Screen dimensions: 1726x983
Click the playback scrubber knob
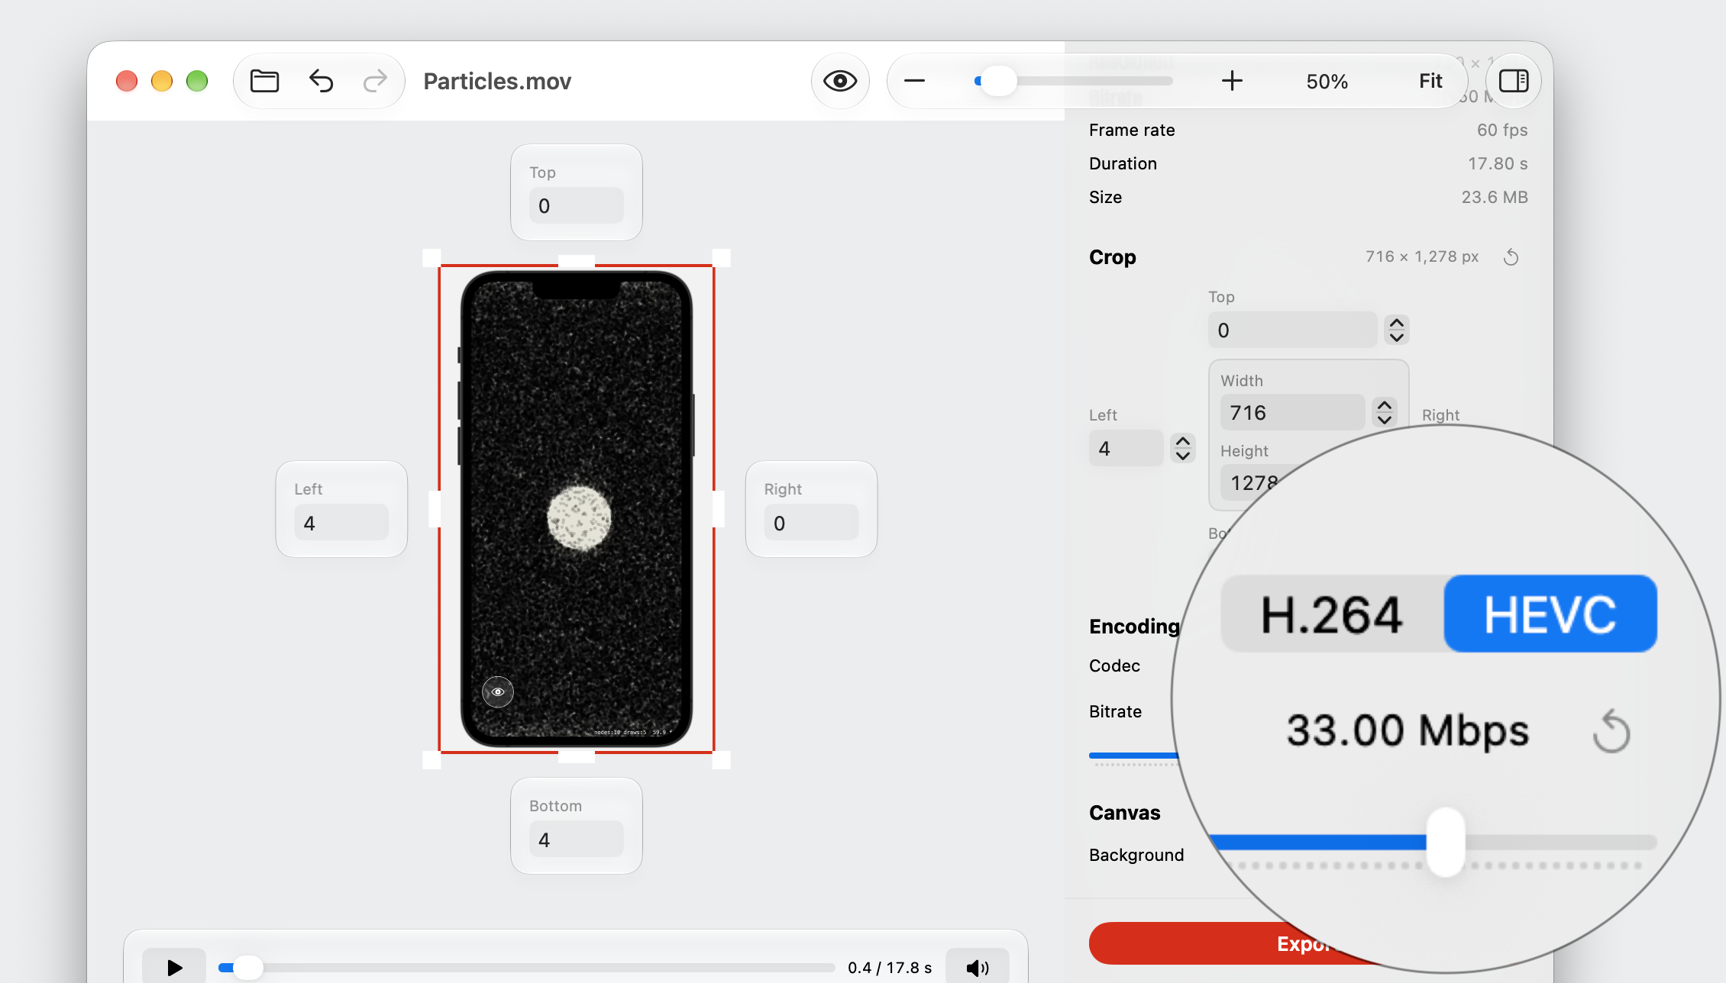(247, 968)
